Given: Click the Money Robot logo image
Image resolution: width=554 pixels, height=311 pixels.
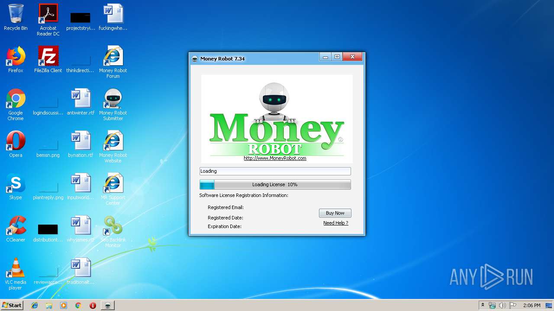Looking at the screenshot, I should [277, 118].
